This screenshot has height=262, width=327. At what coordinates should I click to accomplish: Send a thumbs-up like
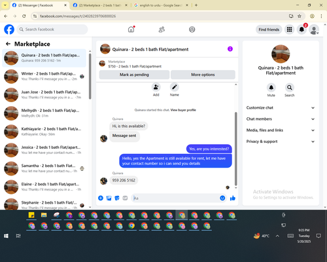pyautogui.click(x=233, y=198)
